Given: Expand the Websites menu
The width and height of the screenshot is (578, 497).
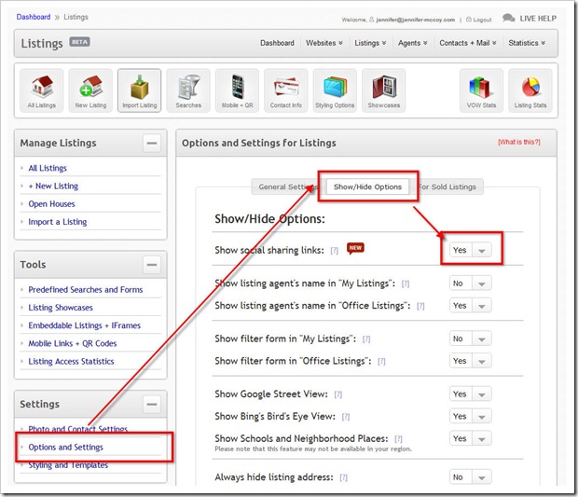Looking at the screenshot, I should point(324,43).
